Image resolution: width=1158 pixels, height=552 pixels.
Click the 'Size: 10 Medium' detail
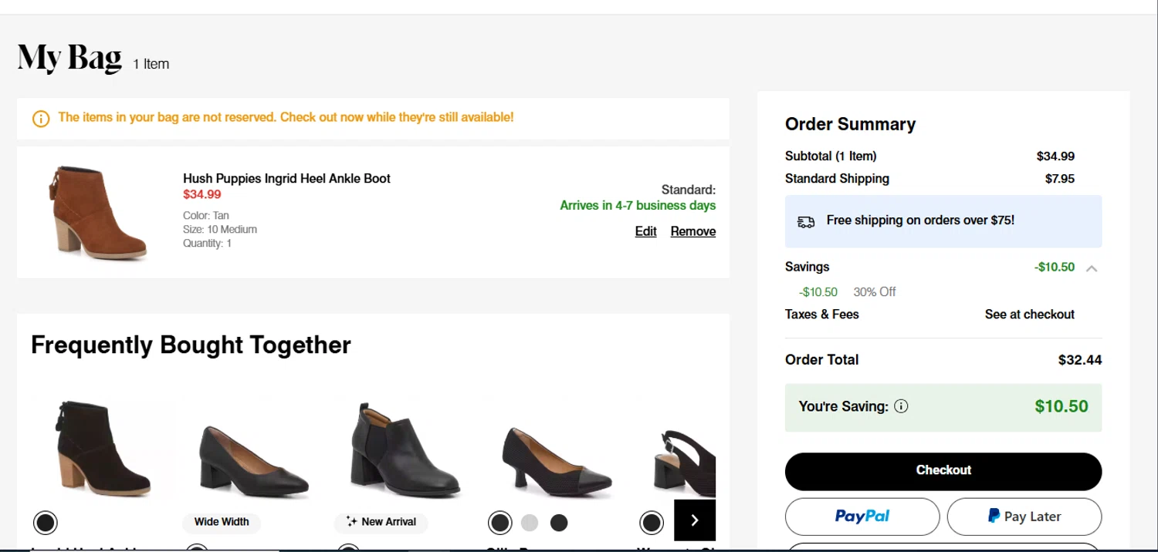(220, 230)
